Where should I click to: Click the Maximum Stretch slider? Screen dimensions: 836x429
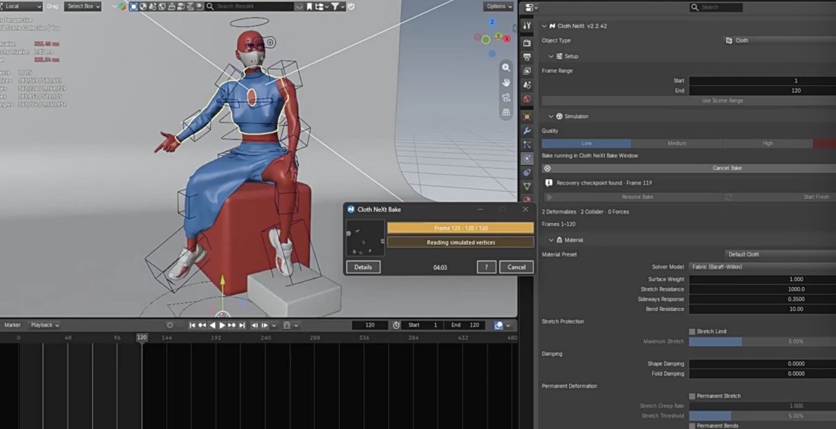click(762, 341)
